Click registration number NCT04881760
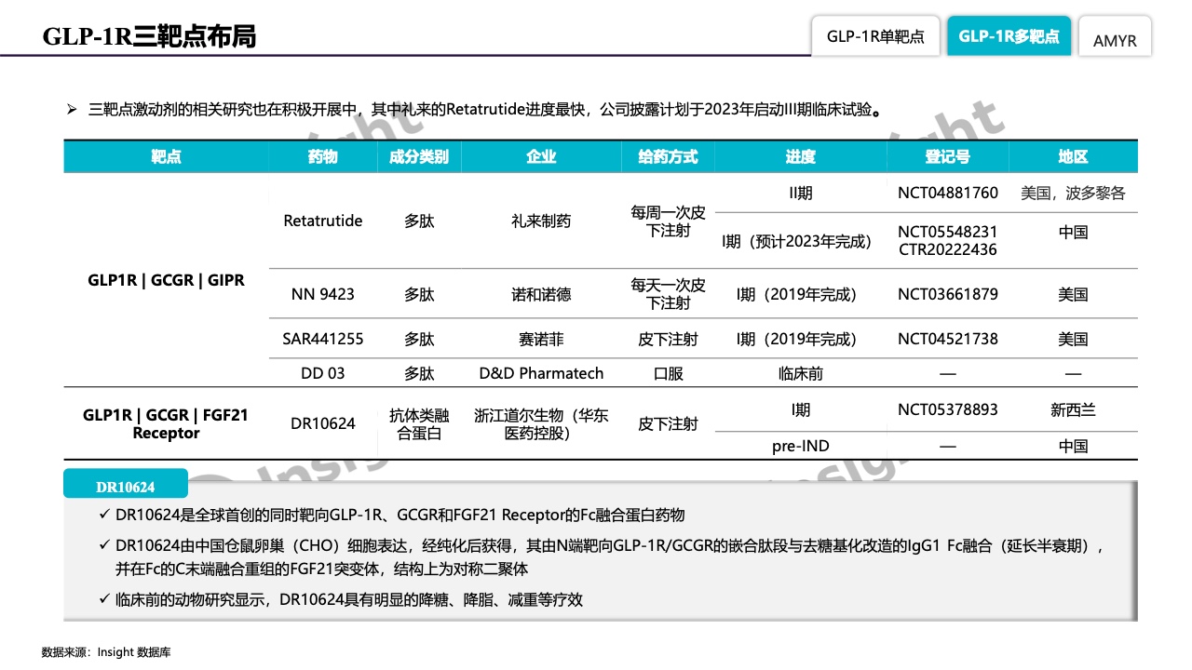The width and height of the screenshot is (1192, 670). [947, 193]
